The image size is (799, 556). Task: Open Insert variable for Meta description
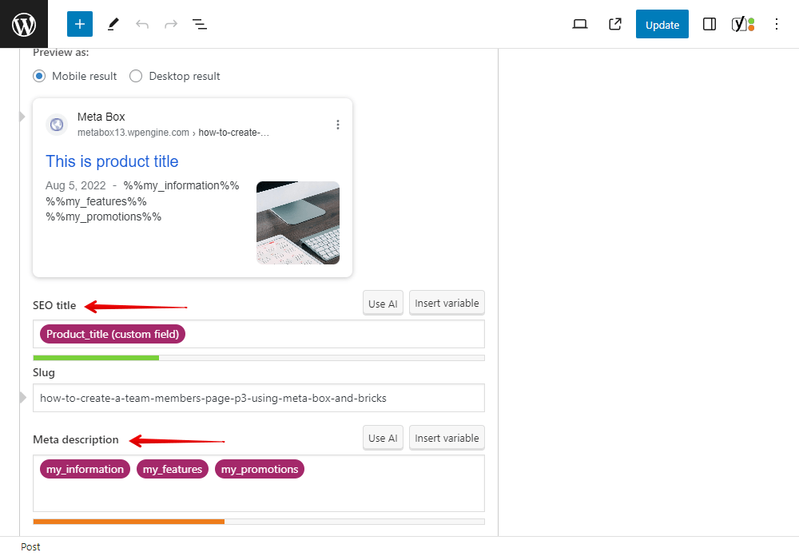pos(447,438)
